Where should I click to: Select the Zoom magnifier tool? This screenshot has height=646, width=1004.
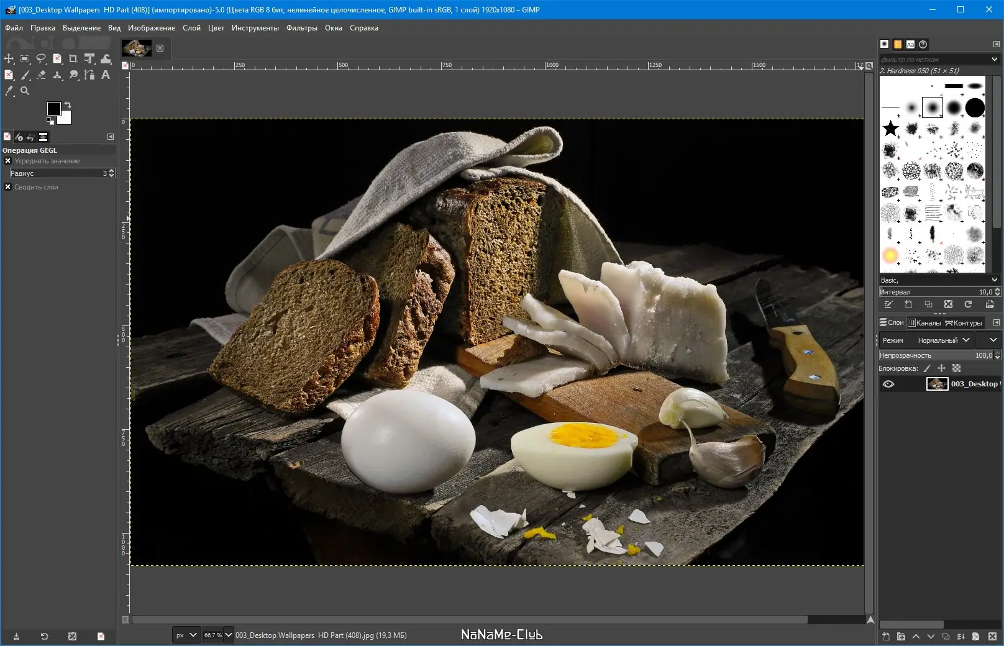pos(25,91)
